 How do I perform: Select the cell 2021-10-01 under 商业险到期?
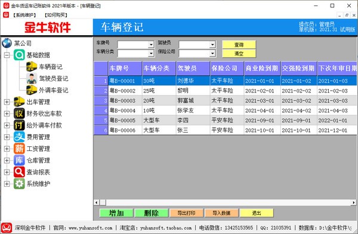(263, 130)
